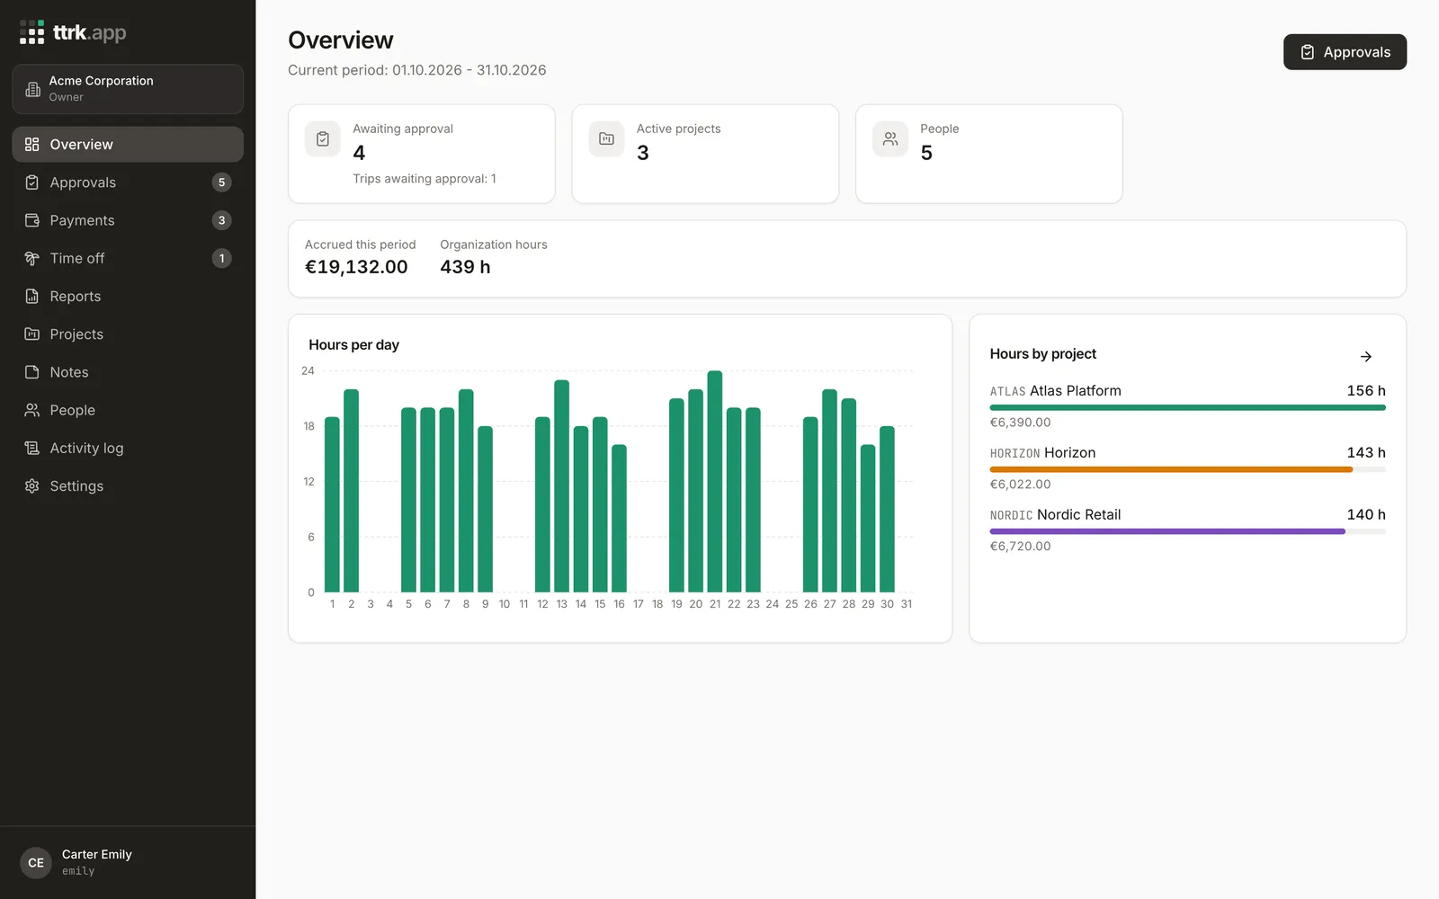Click the ttrk.app logo icon
1439x899 pixels.
coord(32,32)
